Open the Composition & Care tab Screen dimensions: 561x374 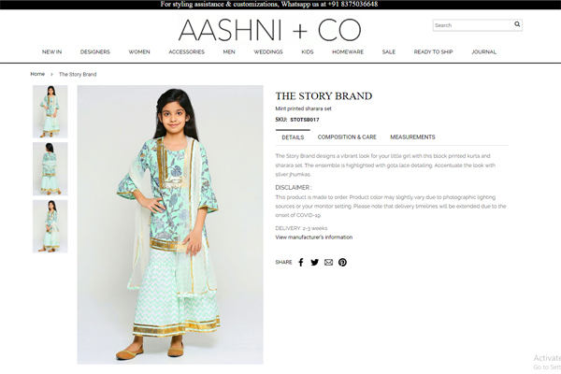pos(347,137)
